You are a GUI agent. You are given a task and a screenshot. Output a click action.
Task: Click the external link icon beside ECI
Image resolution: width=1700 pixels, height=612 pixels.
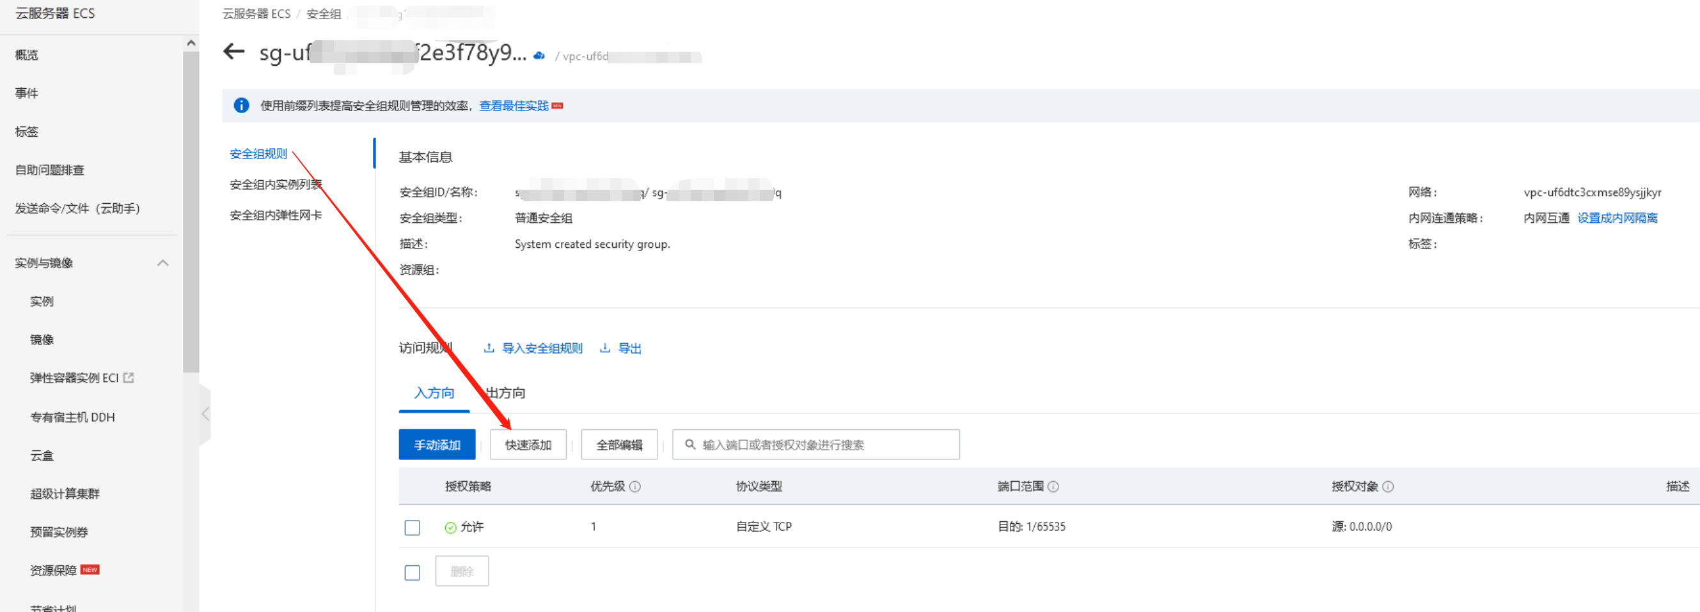pos(129,378)
